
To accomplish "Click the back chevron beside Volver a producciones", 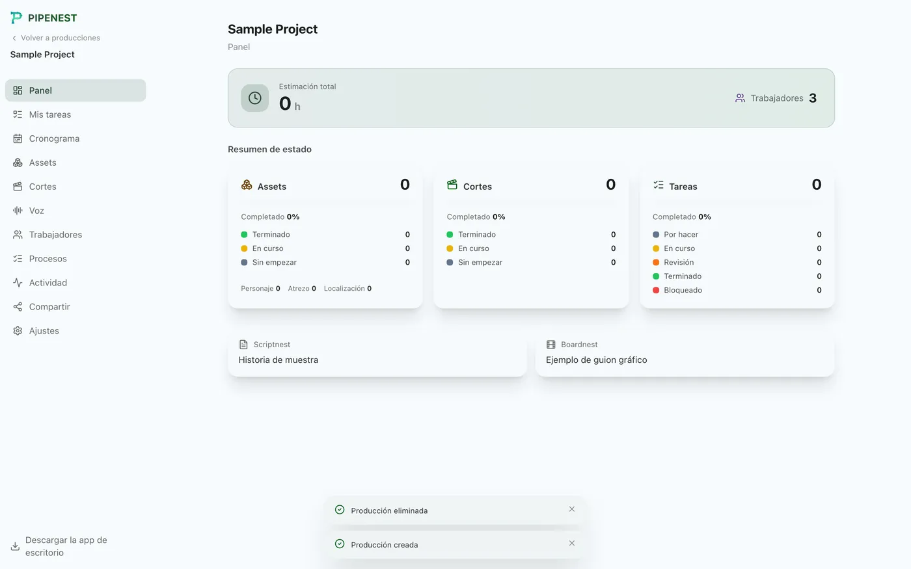I will (14, 38).
